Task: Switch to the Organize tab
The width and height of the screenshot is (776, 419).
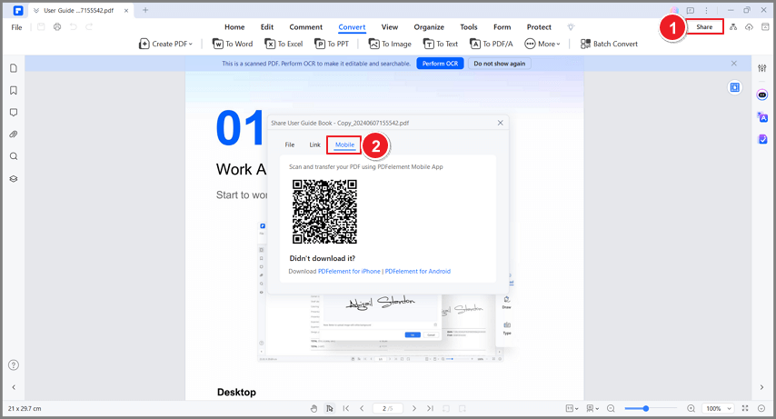Action: (x=429, y=27)
